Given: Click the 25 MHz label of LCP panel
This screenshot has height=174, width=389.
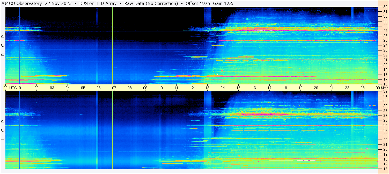Looking at the screenshot, I should pyautogui.click(x=385, y=125).
